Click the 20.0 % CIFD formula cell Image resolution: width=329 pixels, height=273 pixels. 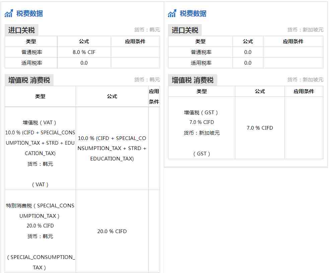[x=112, y=231]
